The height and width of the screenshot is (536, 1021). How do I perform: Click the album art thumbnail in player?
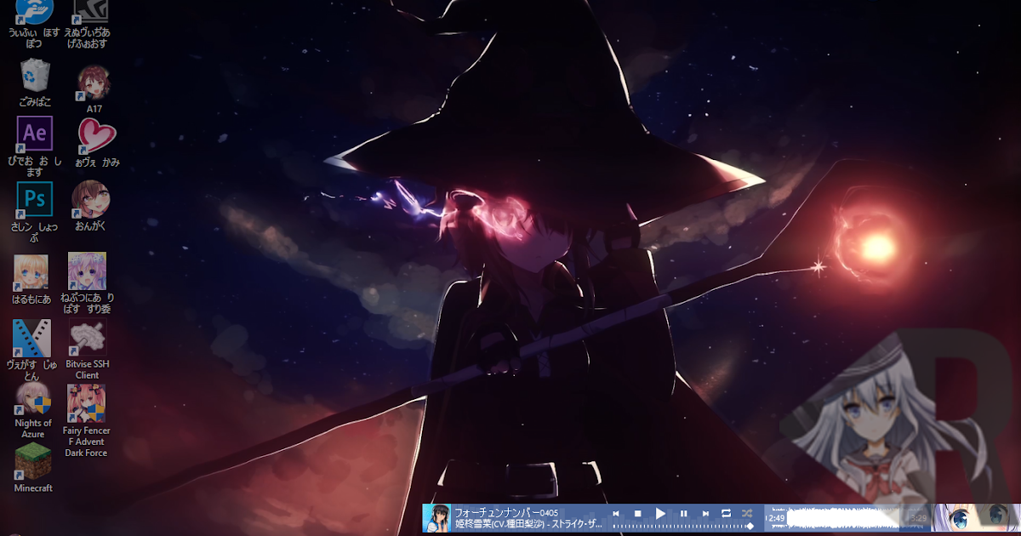click(437, 518)
